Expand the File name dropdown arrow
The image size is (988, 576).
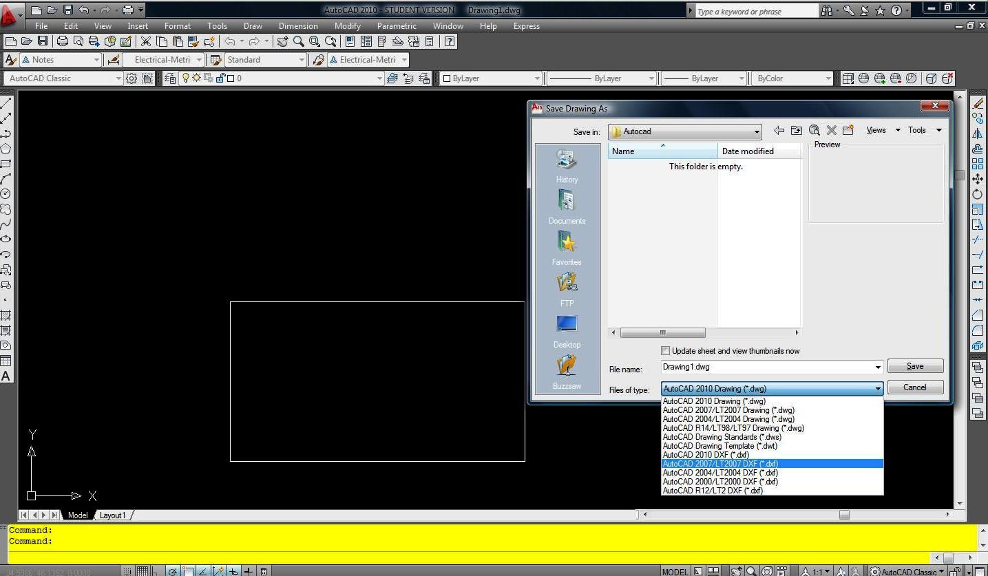[x=878, y=367]
